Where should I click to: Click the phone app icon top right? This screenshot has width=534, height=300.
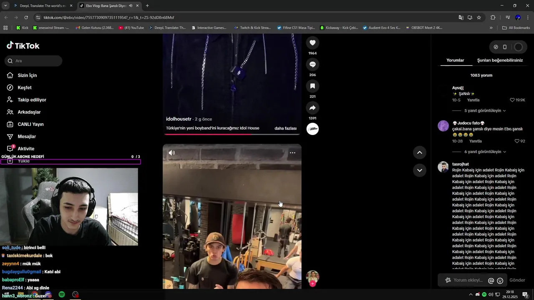505,47
